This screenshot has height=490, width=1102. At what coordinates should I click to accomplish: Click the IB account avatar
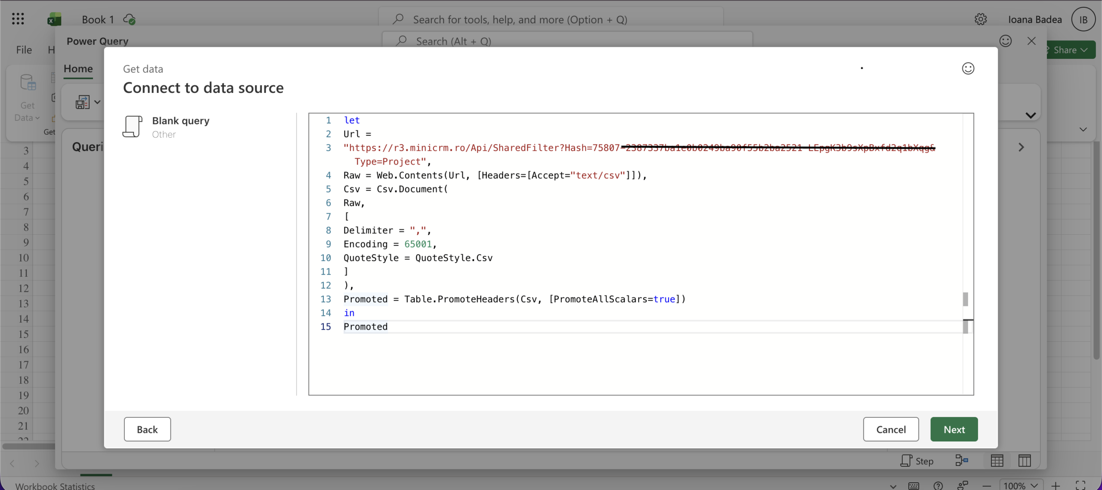(1083, 19)
